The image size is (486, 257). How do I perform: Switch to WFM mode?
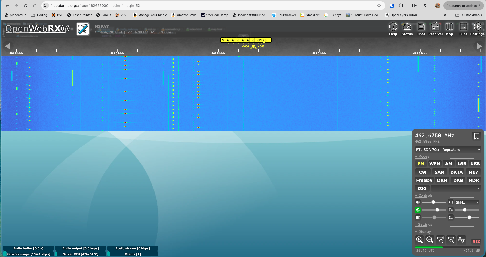click(x=435, y=164)
